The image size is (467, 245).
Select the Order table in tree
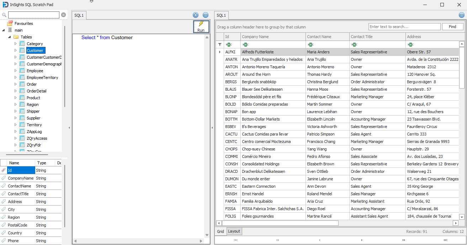click(32, 84)
